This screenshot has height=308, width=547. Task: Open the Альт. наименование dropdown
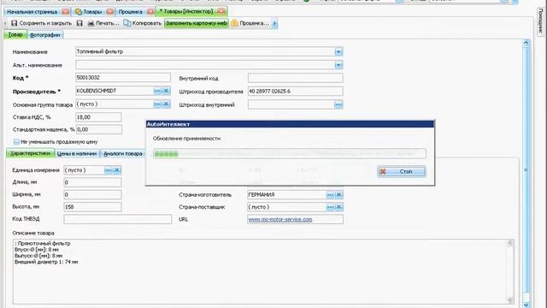[338, 65]
